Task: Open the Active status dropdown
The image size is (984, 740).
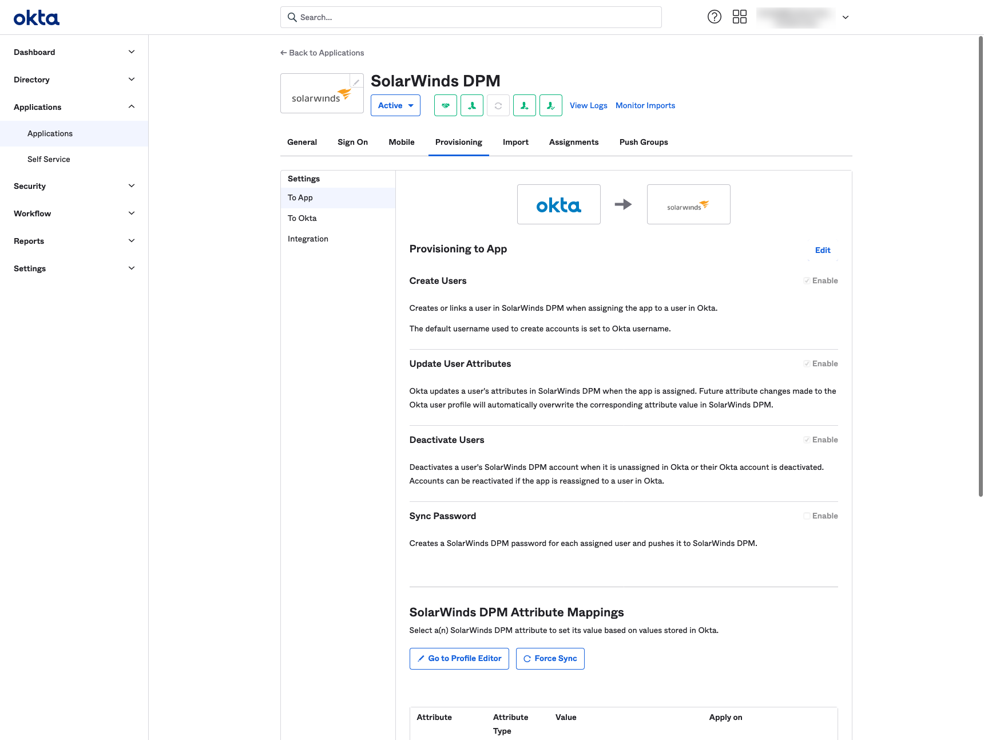Action: pos(395,105)
